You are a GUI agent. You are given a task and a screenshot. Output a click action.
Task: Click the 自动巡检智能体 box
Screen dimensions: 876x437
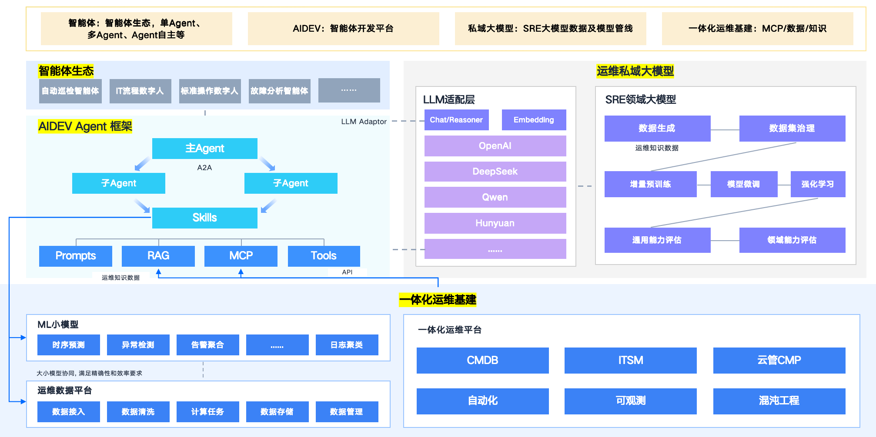click(x=70, y=91)
